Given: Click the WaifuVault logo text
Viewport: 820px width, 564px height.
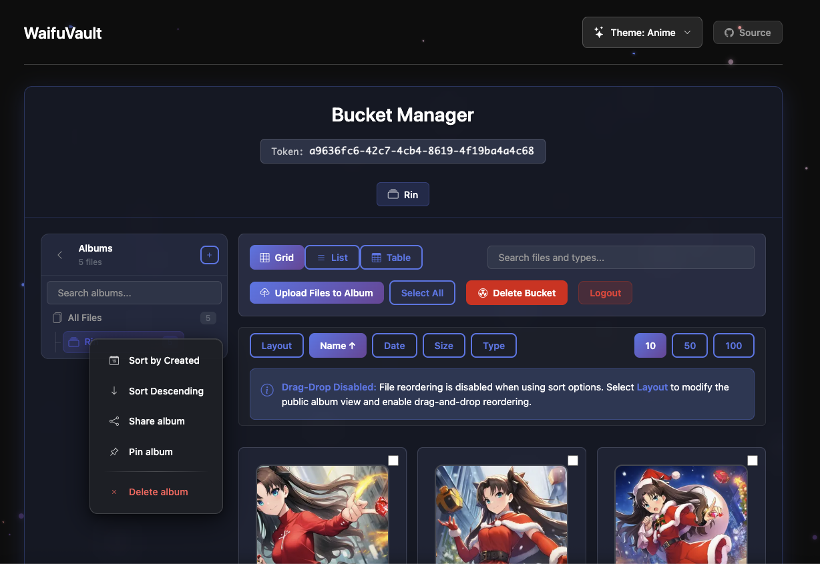Looking at the screenshot, I should coord(63,33).
